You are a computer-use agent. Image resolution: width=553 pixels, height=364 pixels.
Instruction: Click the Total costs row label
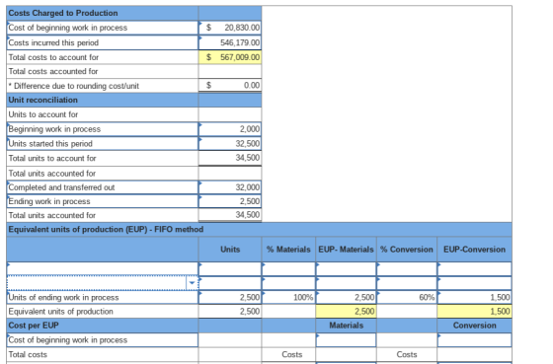click(103, 354)
